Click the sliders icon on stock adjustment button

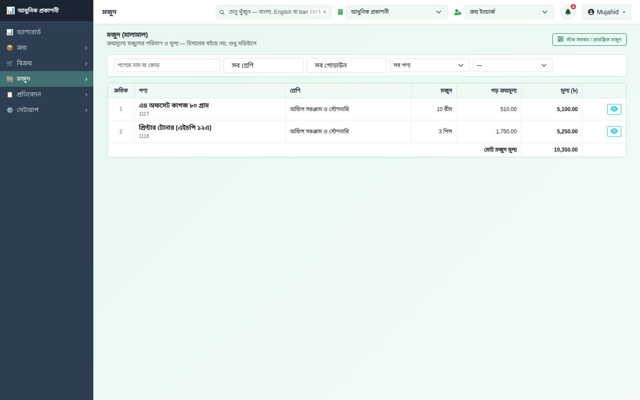(560, 39)
